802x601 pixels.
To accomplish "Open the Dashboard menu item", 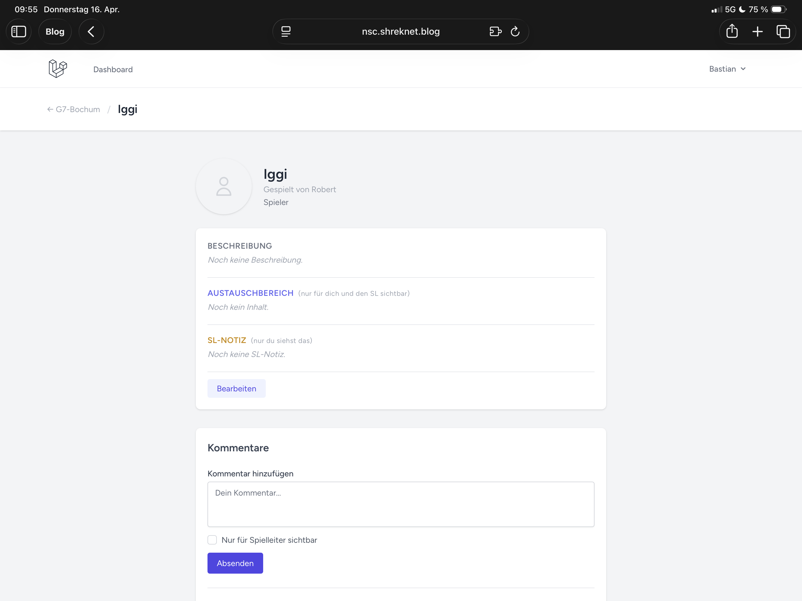I will pyautogui.click(x=113, y=69).
